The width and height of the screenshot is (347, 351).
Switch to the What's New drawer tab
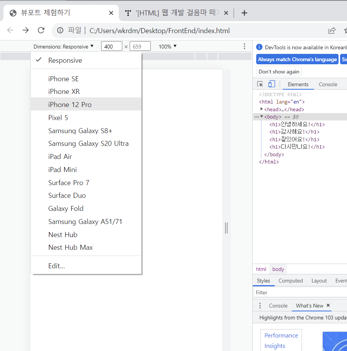click(309, 306)
